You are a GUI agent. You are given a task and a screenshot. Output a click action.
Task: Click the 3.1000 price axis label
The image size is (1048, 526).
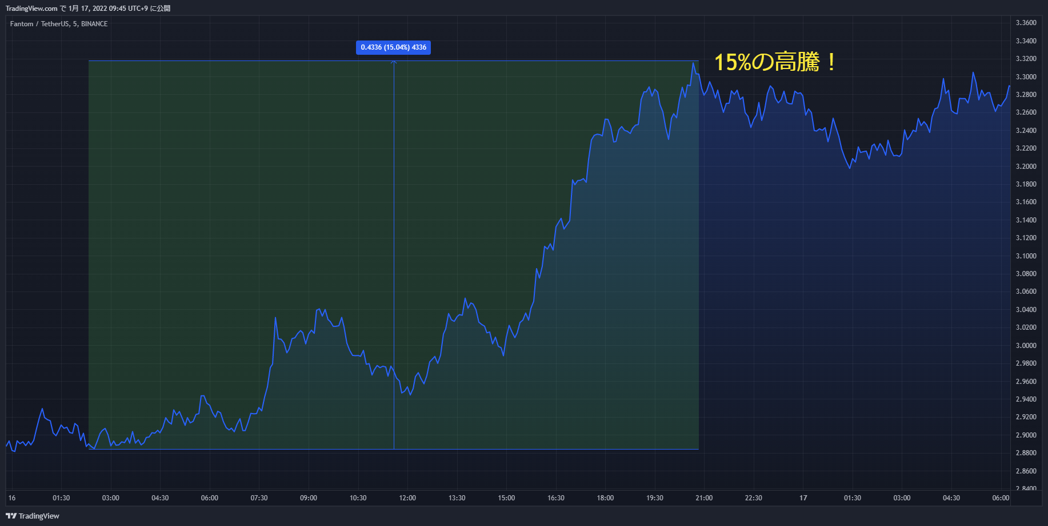coord(1026,256)
